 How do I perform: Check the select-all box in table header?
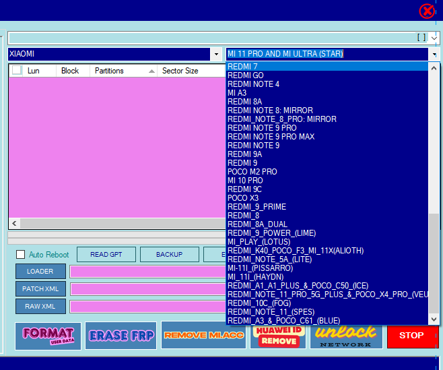[17, 70]
